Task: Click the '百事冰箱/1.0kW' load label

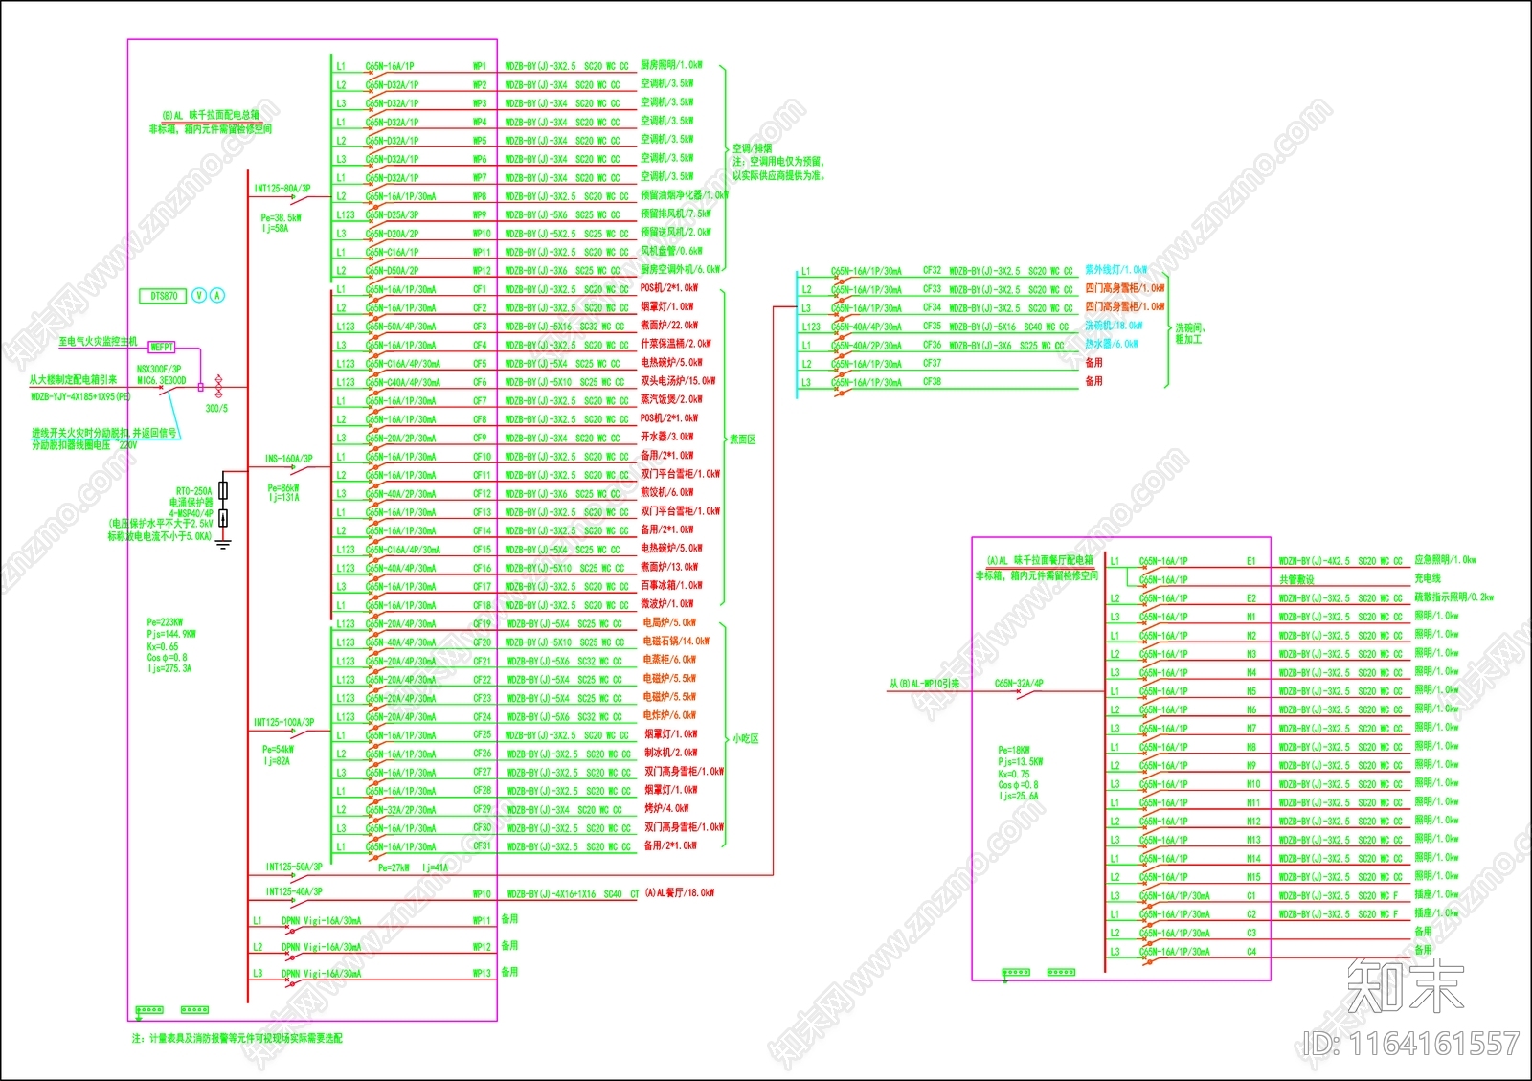Action: (x=671, y=585)
